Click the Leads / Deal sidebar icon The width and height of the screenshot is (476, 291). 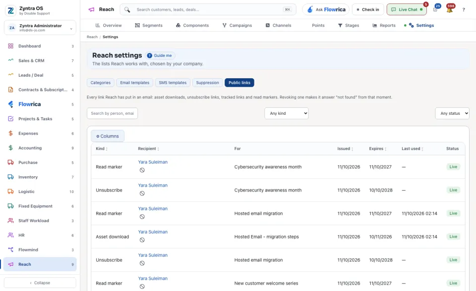pyautogui.click(x=10, y=75)
